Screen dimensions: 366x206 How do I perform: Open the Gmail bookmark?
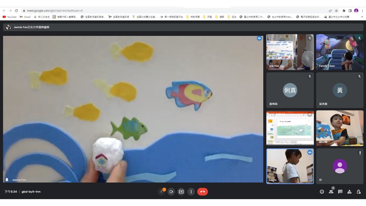coord(25,17)
